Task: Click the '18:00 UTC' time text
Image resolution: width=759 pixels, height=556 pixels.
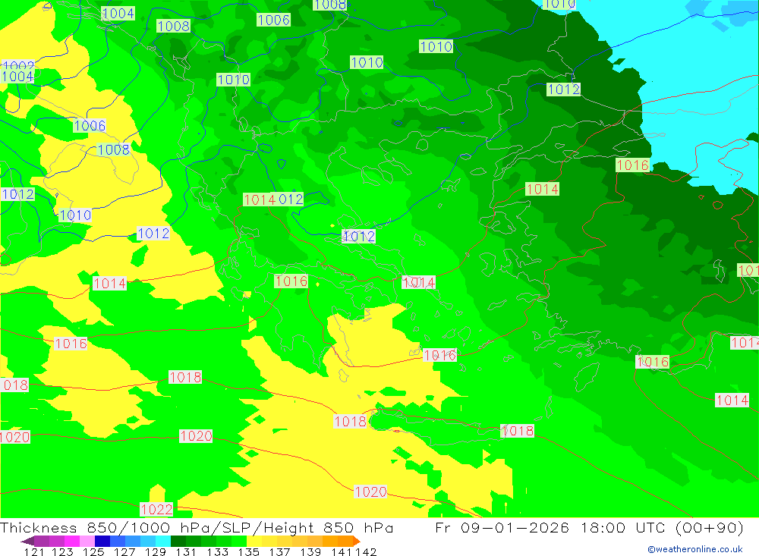Action: click(623, 527)
